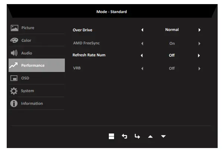Select the Refresh Rate Num setting label
Image resolution: width=224 pixels, height=154 pixels.
89,55
